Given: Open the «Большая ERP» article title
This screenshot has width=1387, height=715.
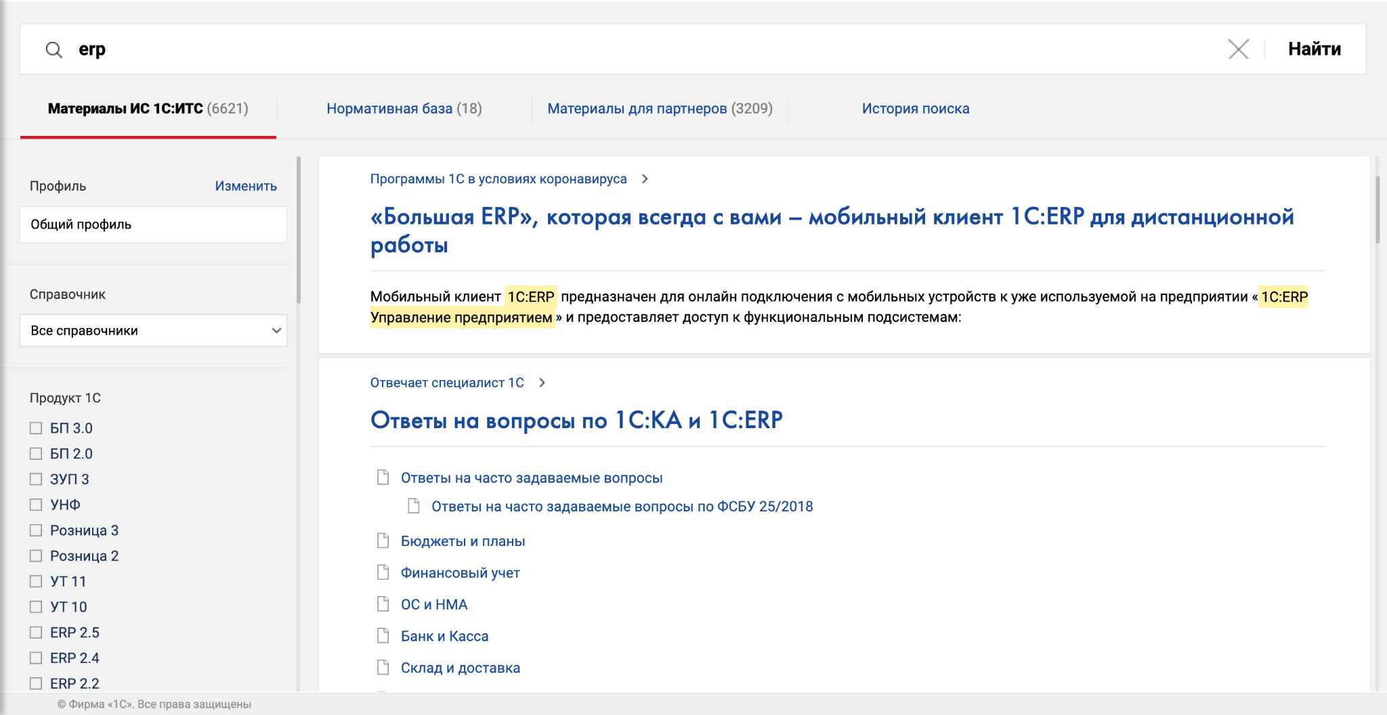Looking at the screenshot, I should tap(832, 231).
